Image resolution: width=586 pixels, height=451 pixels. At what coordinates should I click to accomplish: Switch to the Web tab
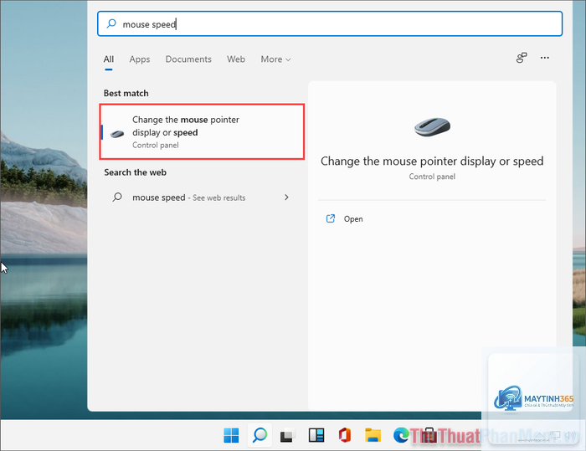point(236,59)
